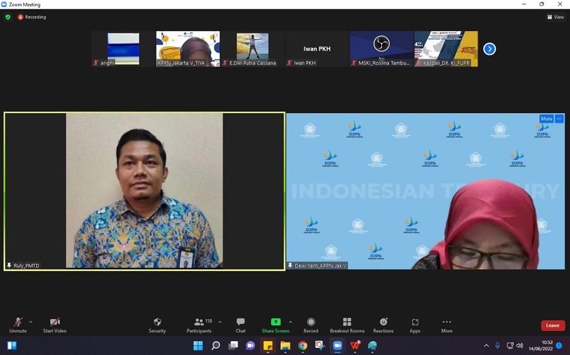Click the red Leave button

coord(552,325)
